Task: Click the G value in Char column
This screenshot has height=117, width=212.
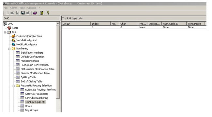Action: [x=121, y=27]
